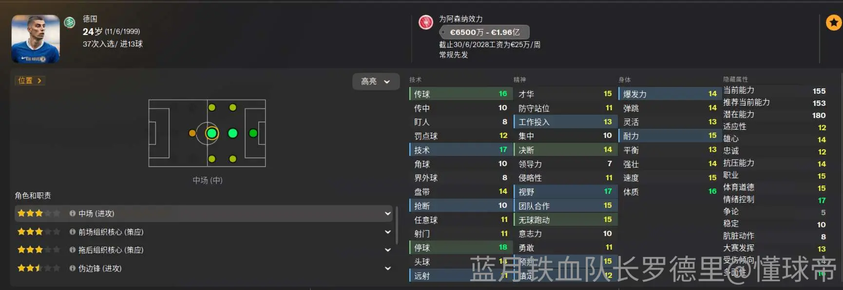Click the 为阿森纳效力 club link
Viewport: 843px width, 290px height.
pos(460,18)
